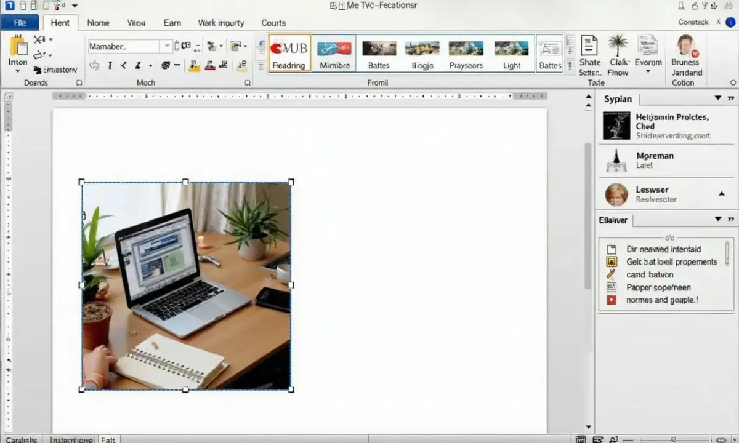
Task: Expand the Evorom dropdown arrow
Action: click(648, 71)
